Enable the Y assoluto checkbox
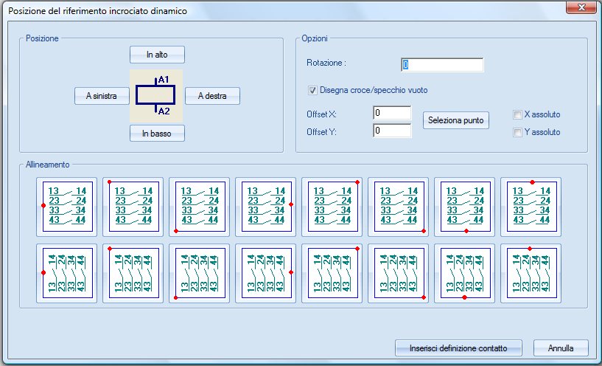 tap(517, 132)
